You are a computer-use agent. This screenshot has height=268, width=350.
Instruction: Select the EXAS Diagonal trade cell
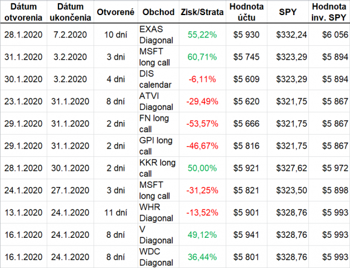tap(158, 34)
